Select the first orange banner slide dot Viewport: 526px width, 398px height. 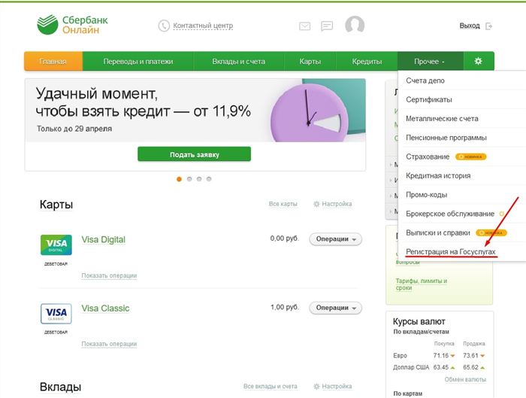pyautogui.click(x=179, y=179)
